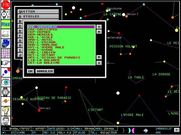The image size is (181, 135).
Task: Click the HNx: 15h46m status field
Action: tap(85, 129)
